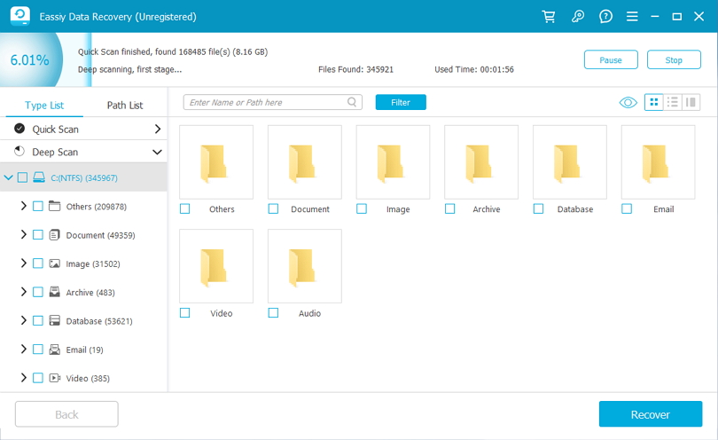Open the Image folder thumbnail
The height and width of the screenshot is (440, 718).
tap(393, 162)
